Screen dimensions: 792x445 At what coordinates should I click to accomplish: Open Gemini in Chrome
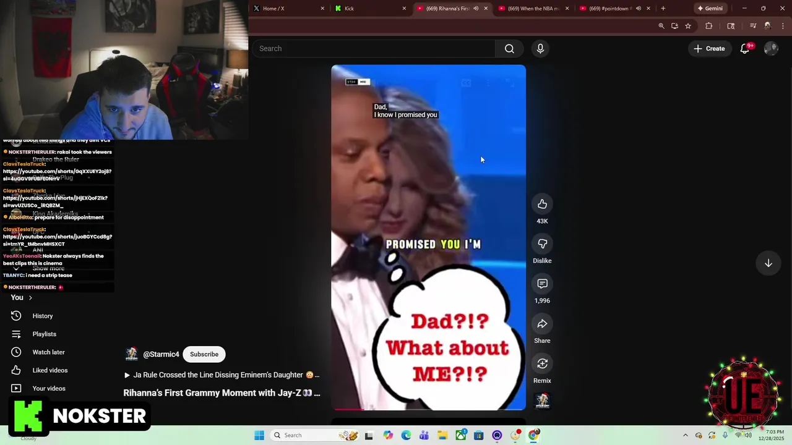709,9
